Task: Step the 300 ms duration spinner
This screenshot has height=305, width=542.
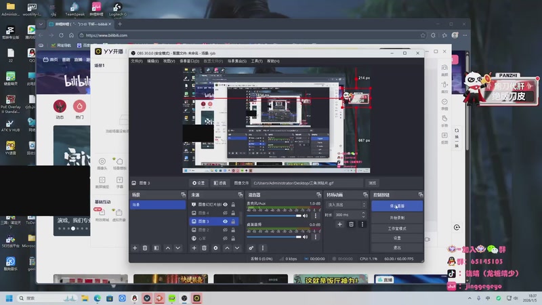Action: tap(363, 215)
